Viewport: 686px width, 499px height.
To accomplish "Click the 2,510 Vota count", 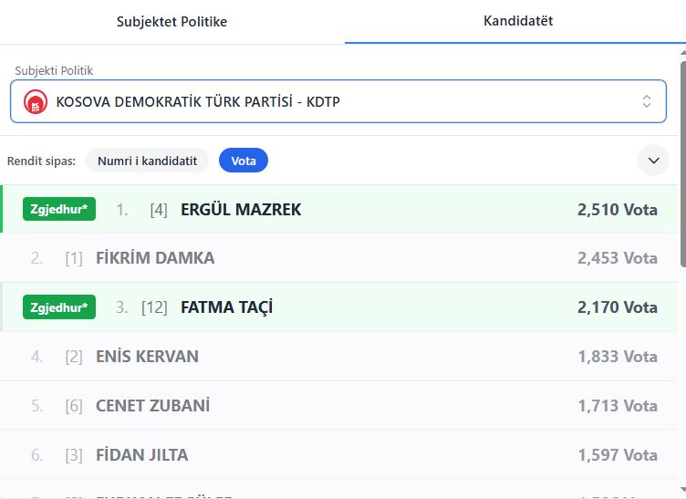I will click(617, 210).
